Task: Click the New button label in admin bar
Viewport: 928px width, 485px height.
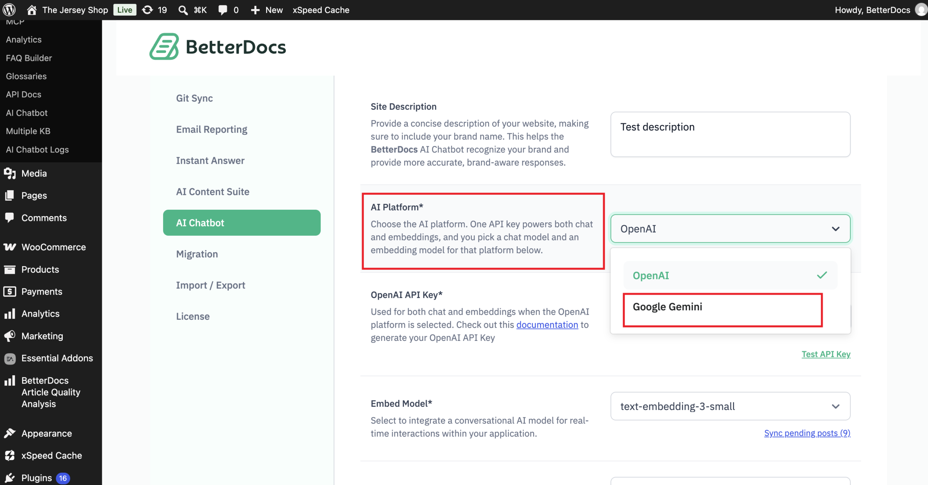Action: pyautogui.click(x=274, y=10)
